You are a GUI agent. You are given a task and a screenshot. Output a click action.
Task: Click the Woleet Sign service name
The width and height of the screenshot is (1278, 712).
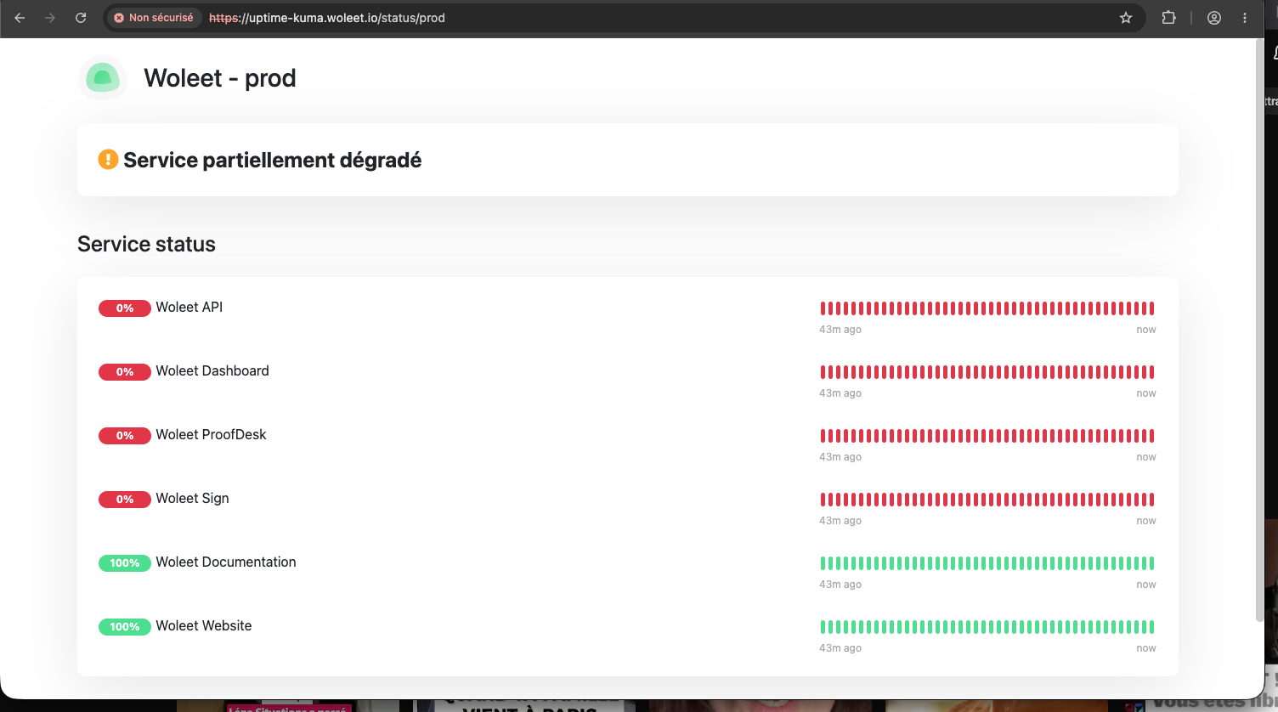tap(192, 499)
